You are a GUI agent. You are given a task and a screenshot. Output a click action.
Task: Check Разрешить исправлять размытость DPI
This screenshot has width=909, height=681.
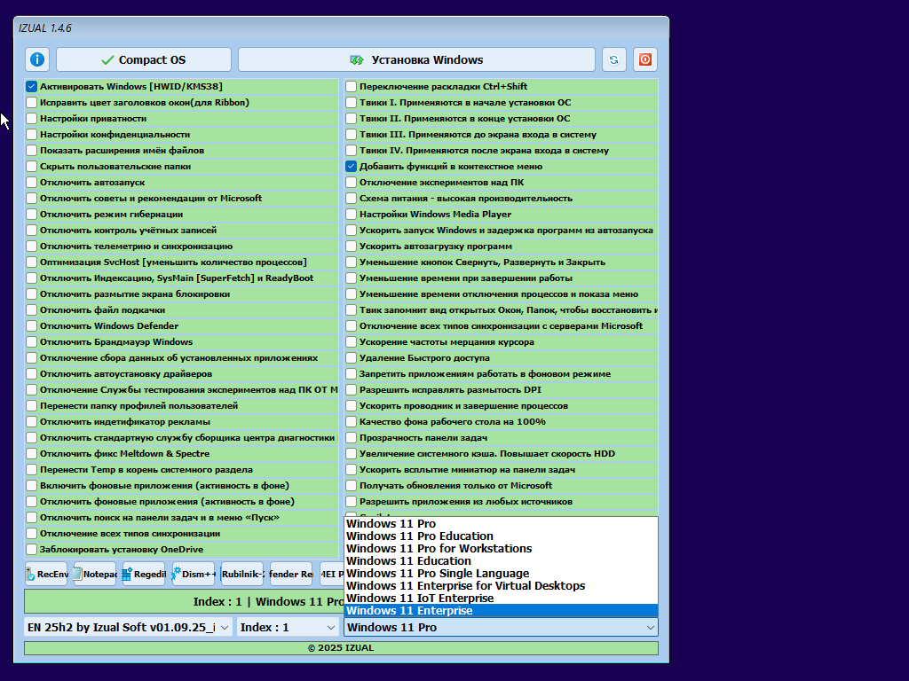tap(351, 390)
